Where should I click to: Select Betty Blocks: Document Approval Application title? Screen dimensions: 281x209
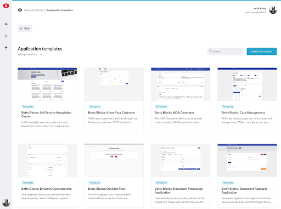(244, 190)
